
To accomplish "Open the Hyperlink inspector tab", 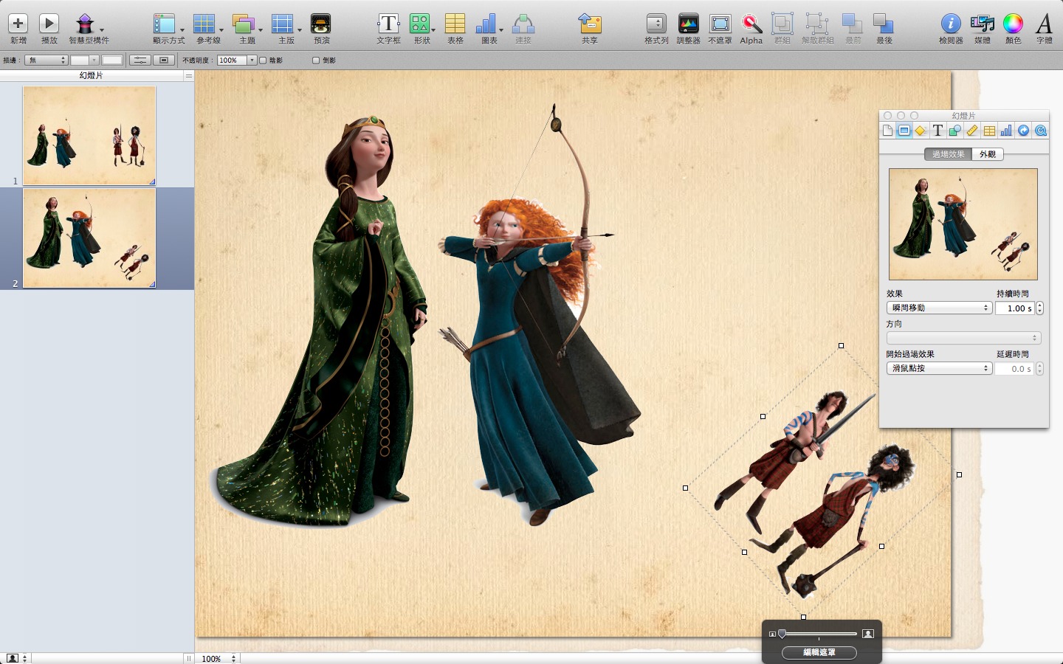I will pyautogui.click(x=1023, y=131).
